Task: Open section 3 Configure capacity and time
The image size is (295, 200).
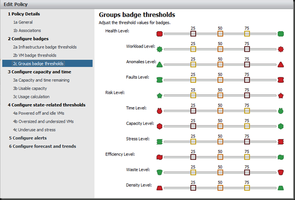Action: coord(39,72)
